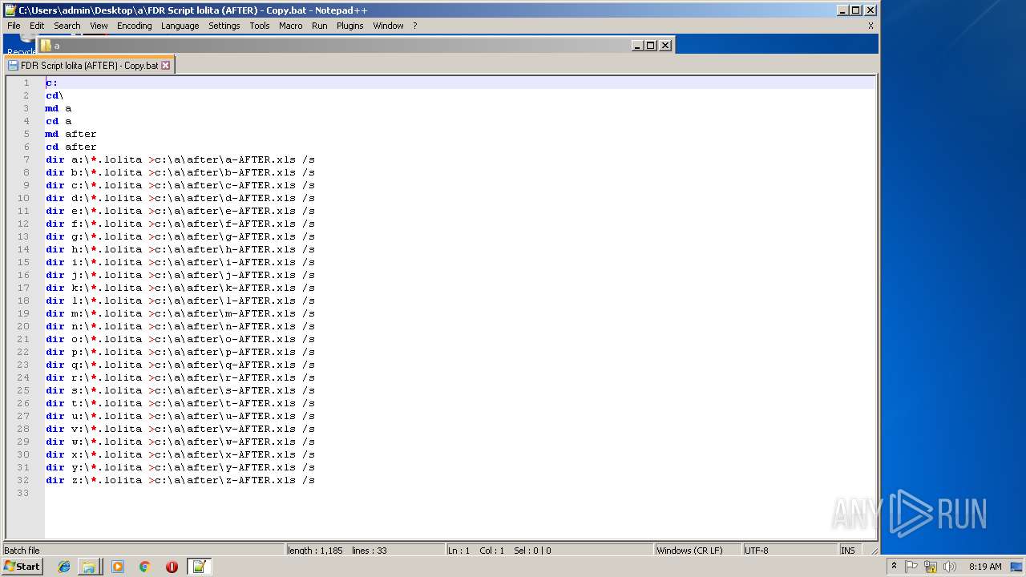Screen dimensions: 1026x577
Task: Click line 6 text 'cd after'
Action: coord(71,147)
